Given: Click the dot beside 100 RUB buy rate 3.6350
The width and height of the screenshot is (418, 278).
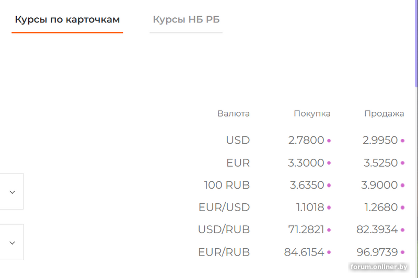Looking at the screenshot, I should click(x=329, y=186).
